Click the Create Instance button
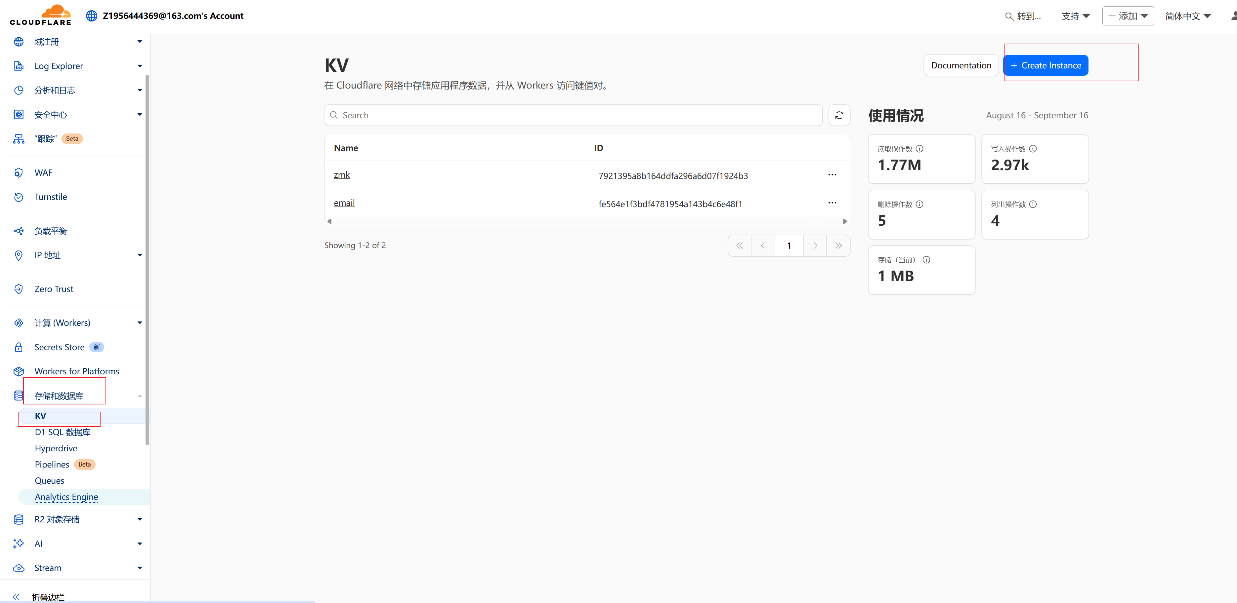The image size is (1237, 603). pyautogui.click(x=1046, y=65)
